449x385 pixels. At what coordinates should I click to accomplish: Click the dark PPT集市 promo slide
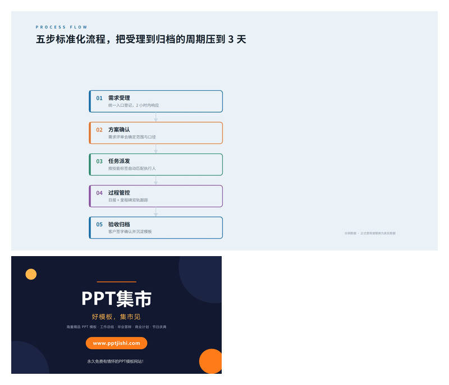116,315
